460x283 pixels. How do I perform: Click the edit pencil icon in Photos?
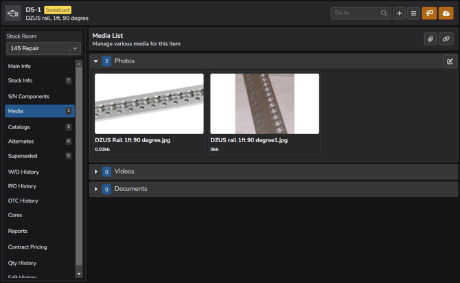tap(450, 61)
